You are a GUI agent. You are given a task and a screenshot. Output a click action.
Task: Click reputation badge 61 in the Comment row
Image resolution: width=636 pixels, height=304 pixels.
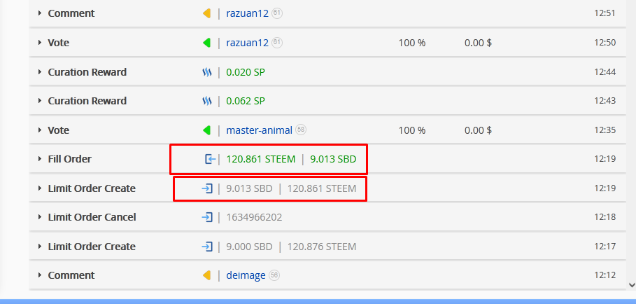coord(277,13)
